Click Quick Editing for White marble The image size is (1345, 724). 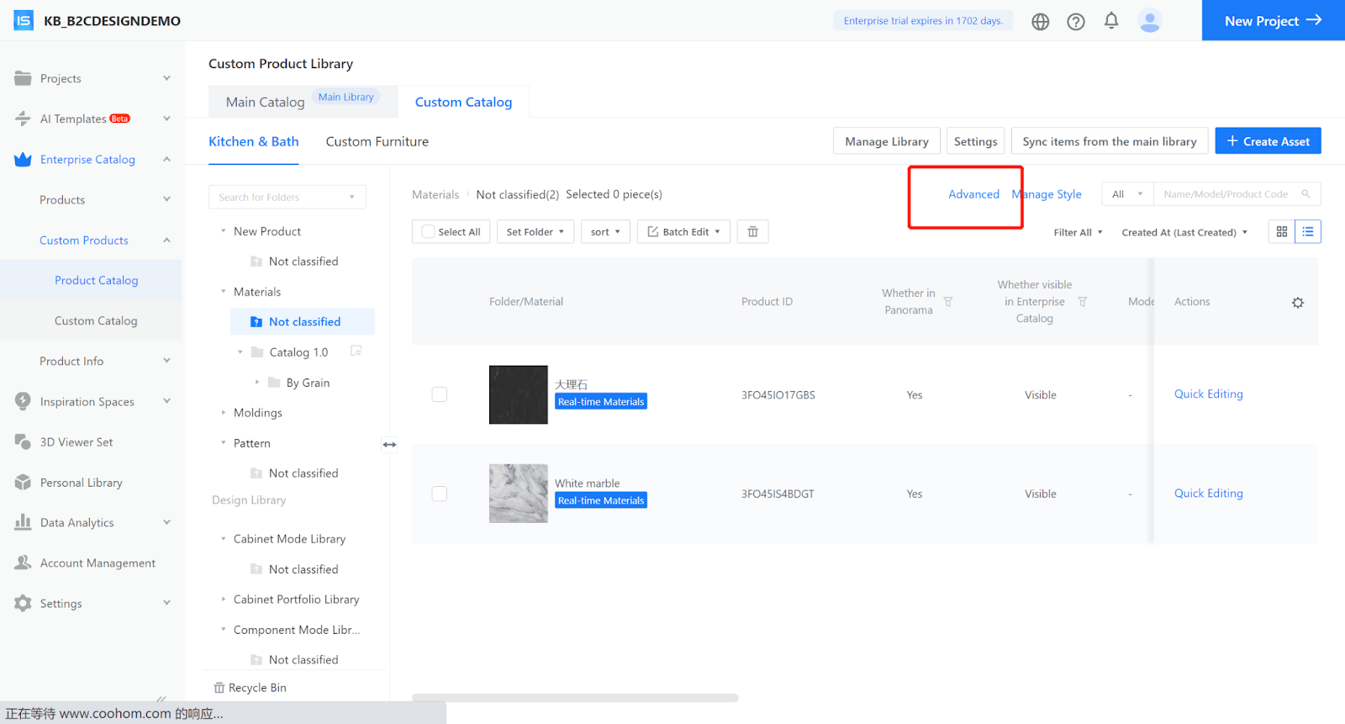1208,494
